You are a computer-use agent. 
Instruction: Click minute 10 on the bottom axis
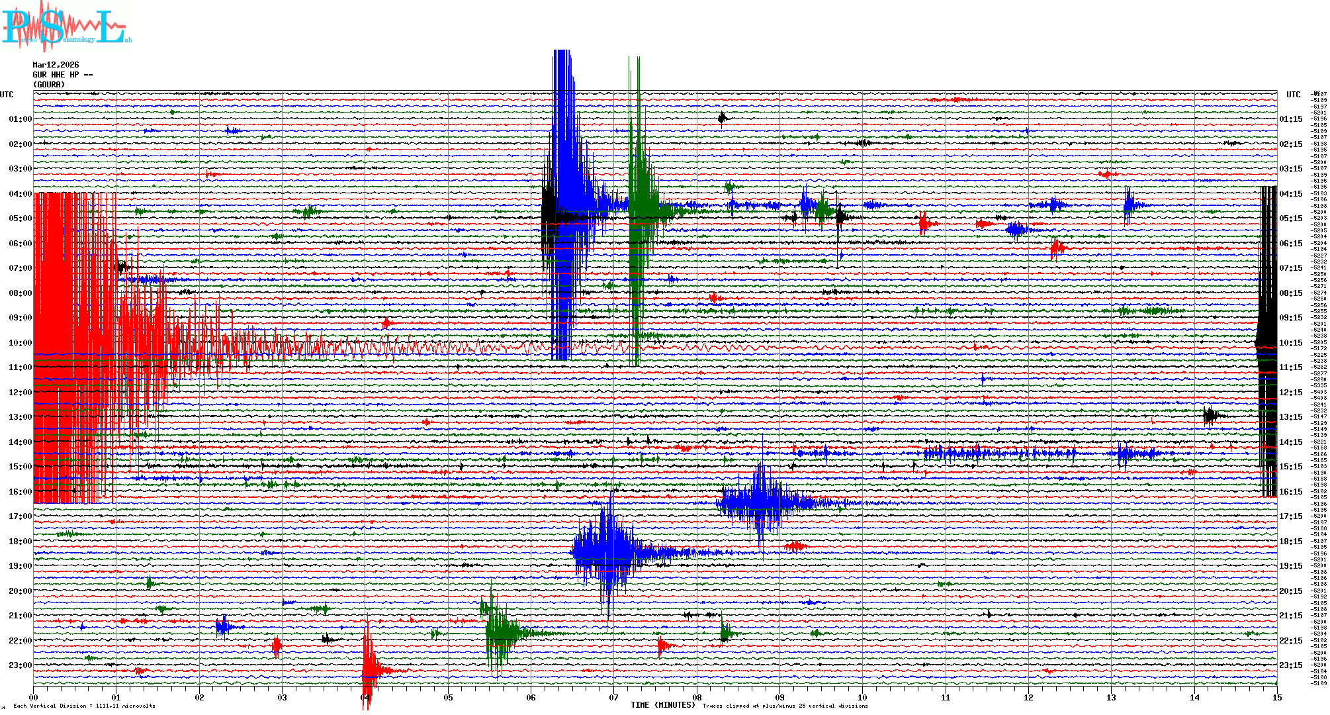pyautogui.click(x=862, y=697)
